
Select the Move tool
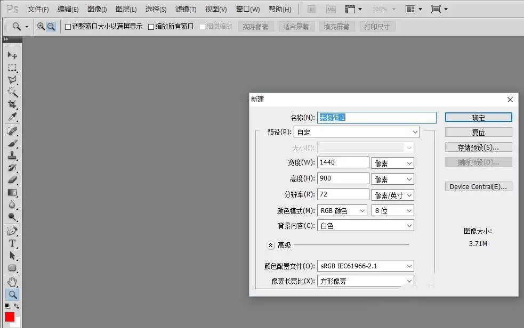12,55
